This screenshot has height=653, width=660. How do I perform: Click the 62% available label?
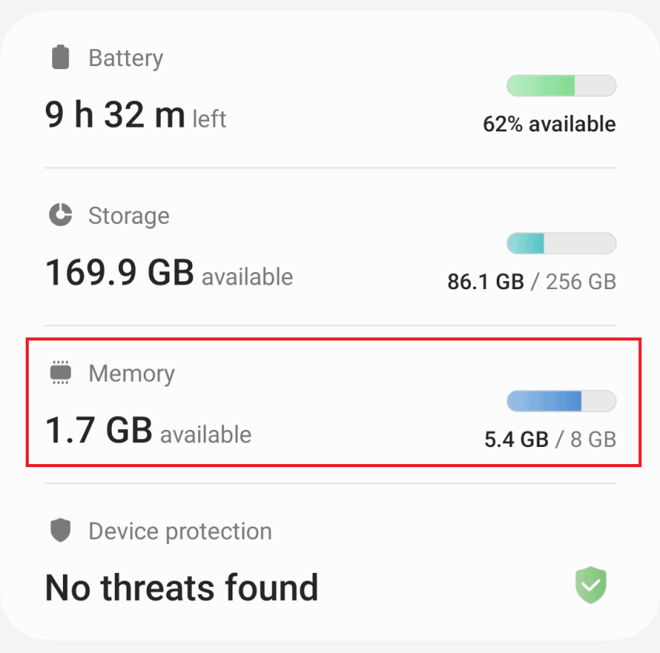[x=548, y=124]
